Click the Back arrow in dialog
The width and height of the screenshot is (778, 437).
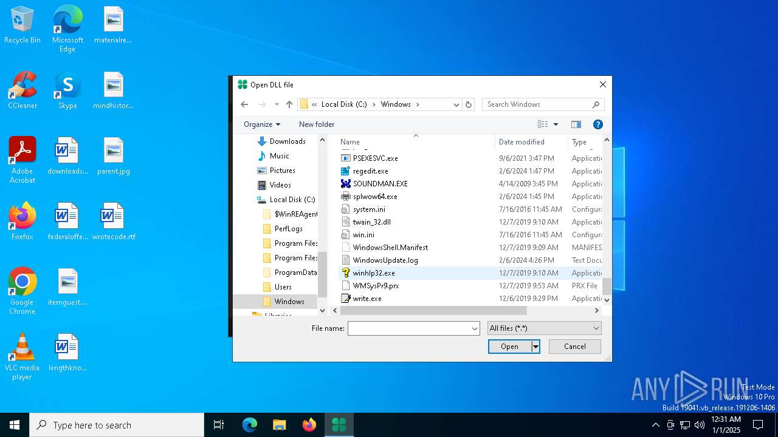[x=244, y=104]
